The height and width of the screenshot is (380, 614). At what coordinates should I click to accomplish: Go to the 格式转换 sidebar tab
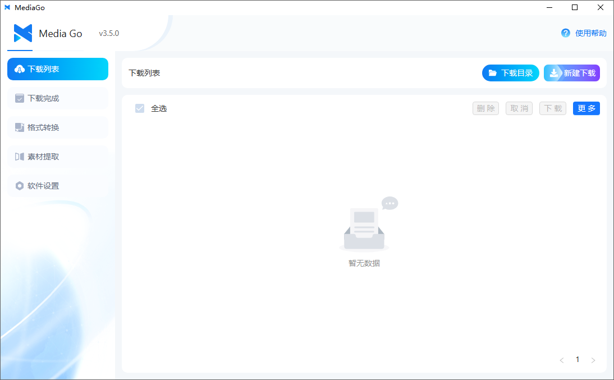click(58, 127)
